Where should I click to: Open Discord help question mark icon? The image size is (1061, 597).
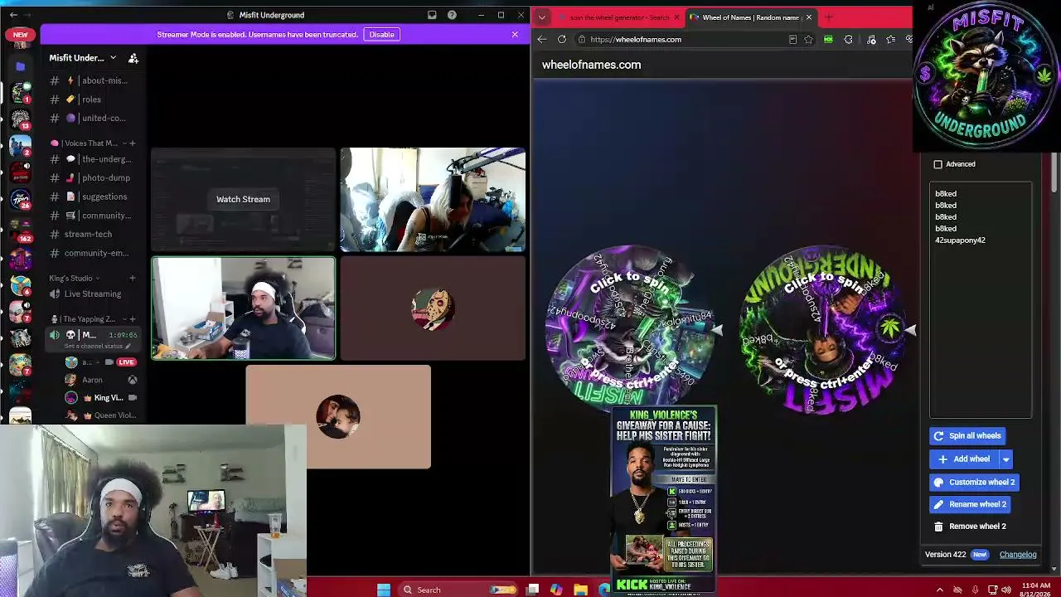(452, 15)
